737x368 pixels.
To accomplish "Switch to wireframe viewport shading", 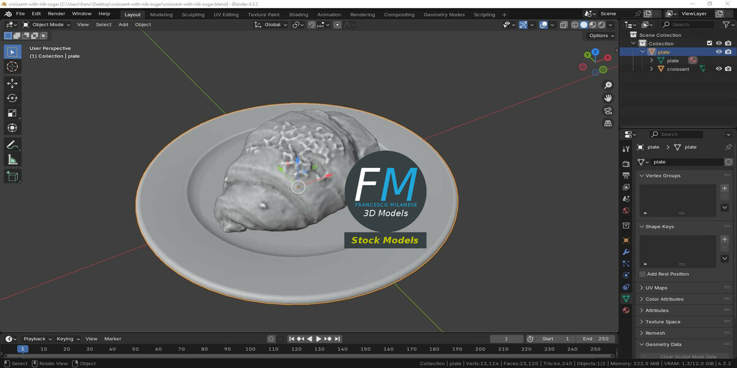I will [575, 25].
